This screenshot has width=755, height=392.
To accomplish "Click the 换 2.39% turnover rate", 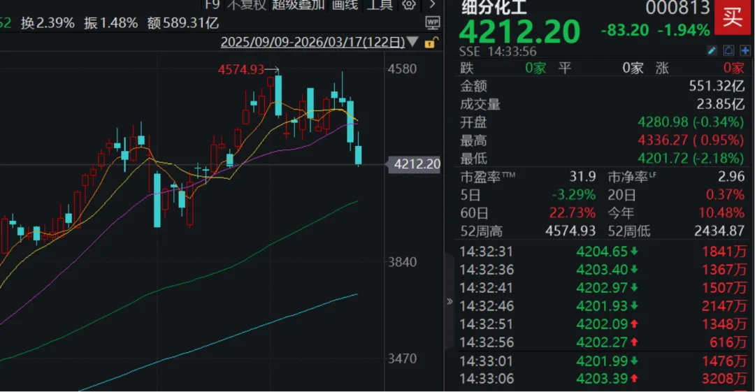I will pyautogui.click(x=48, y=23).
